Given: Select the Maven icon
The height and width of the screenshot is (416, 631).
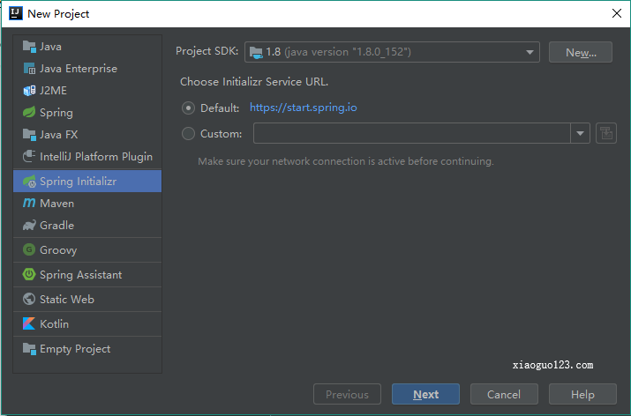Looking at the screenshot, I should tap(29, 204).
